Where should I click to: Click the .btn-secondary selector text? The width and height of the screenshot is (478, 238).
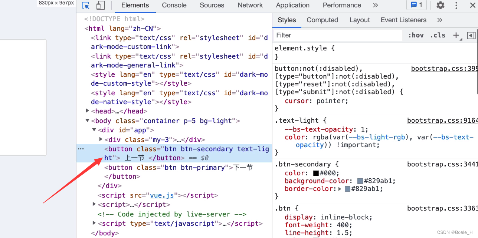(x=302, y=164)
